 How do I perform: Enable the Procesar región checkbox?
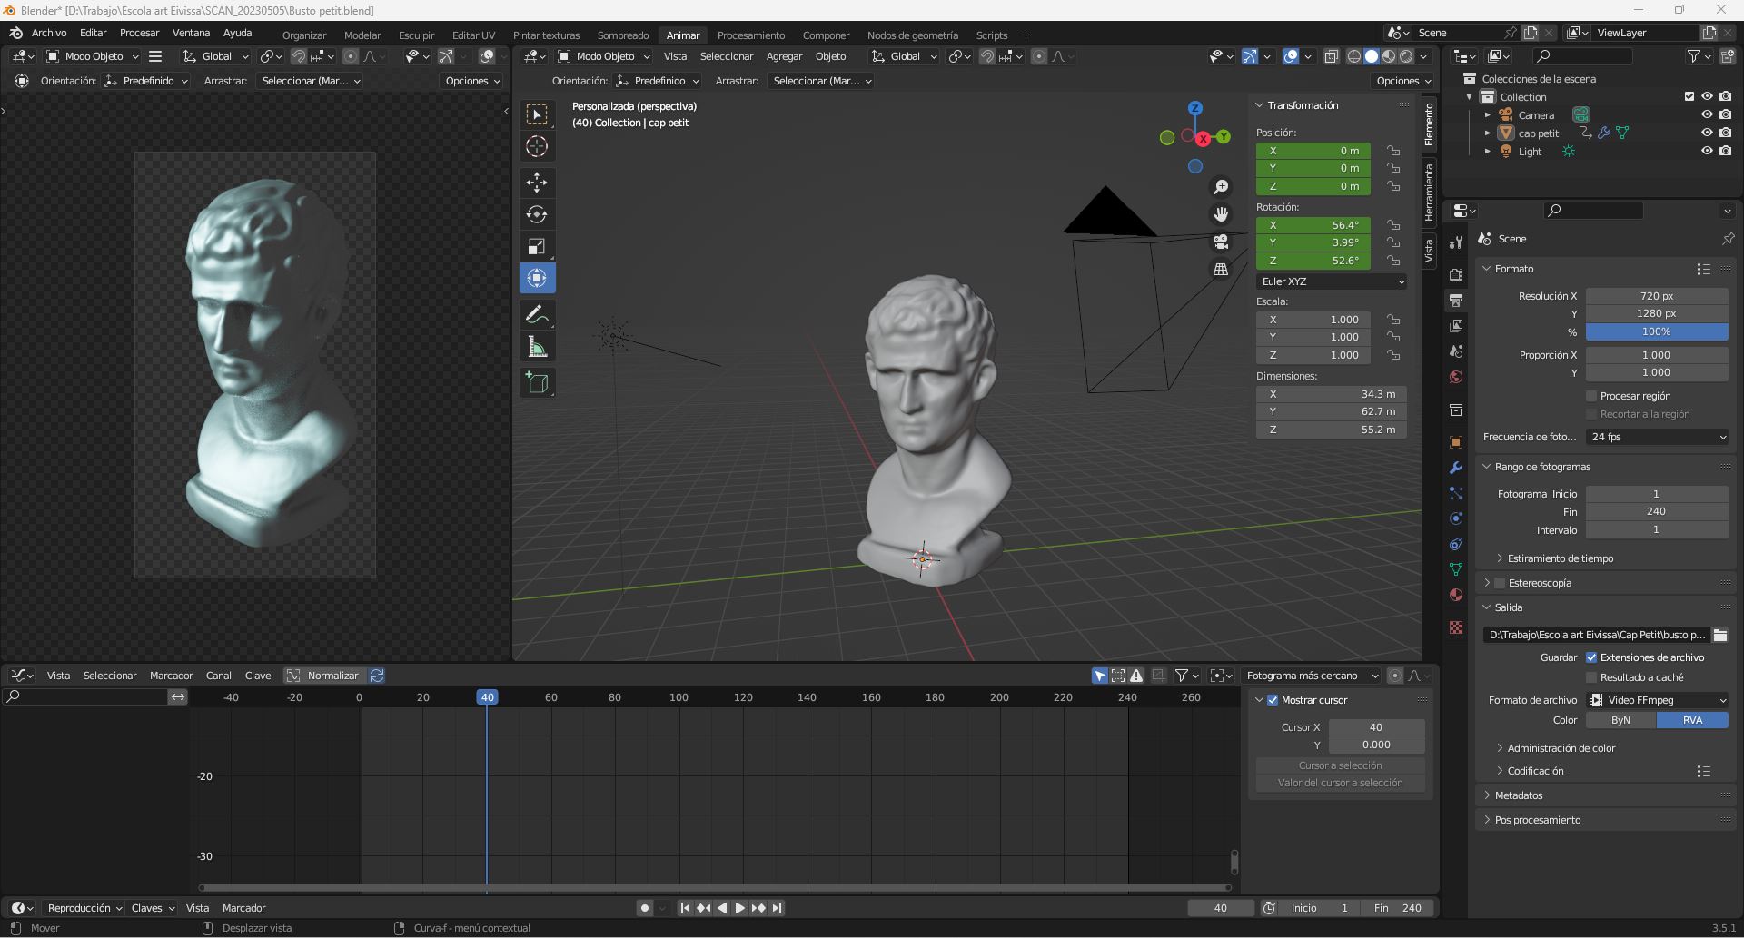1591,396
